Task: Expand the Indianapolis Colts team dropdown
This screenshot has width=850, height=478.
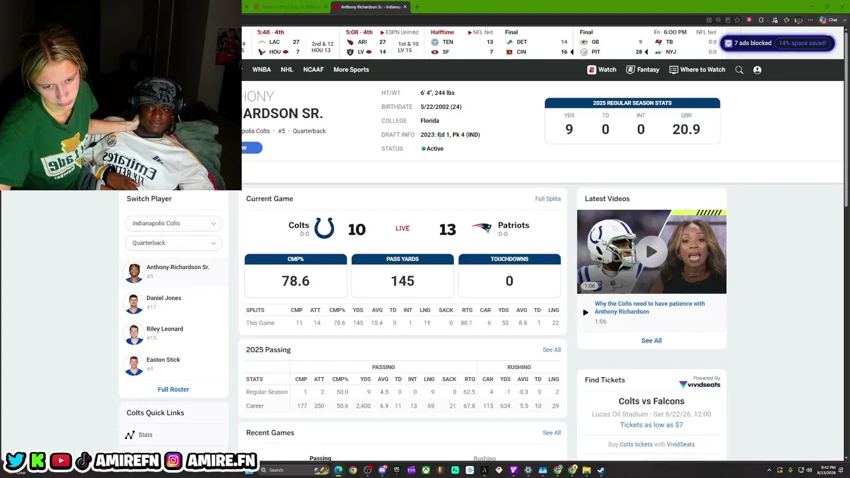Action: tap(174, 224)
